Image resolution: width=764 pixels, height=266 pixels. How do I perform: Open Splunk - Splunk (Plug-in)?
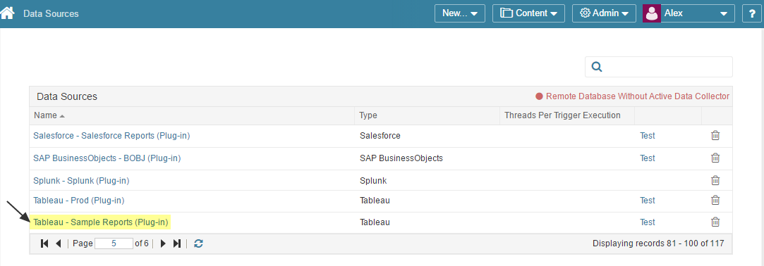[x=81, y=180]
